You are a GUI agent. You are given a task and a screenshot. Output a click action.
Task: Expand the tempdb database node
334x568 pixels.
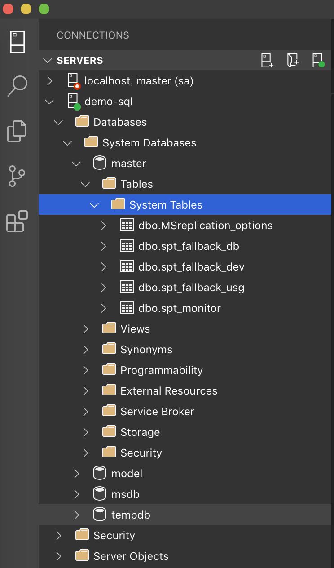coord(77,515)
